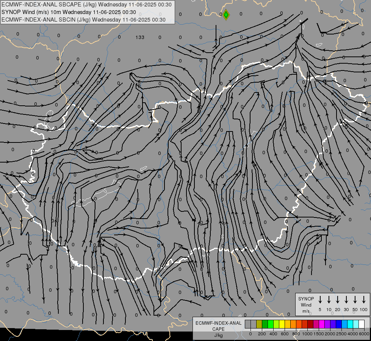The height and width of the screenshot is (341, 371).
Task: Click the 400 tick label in CAPE legend
Action: (x=273, y=334)
